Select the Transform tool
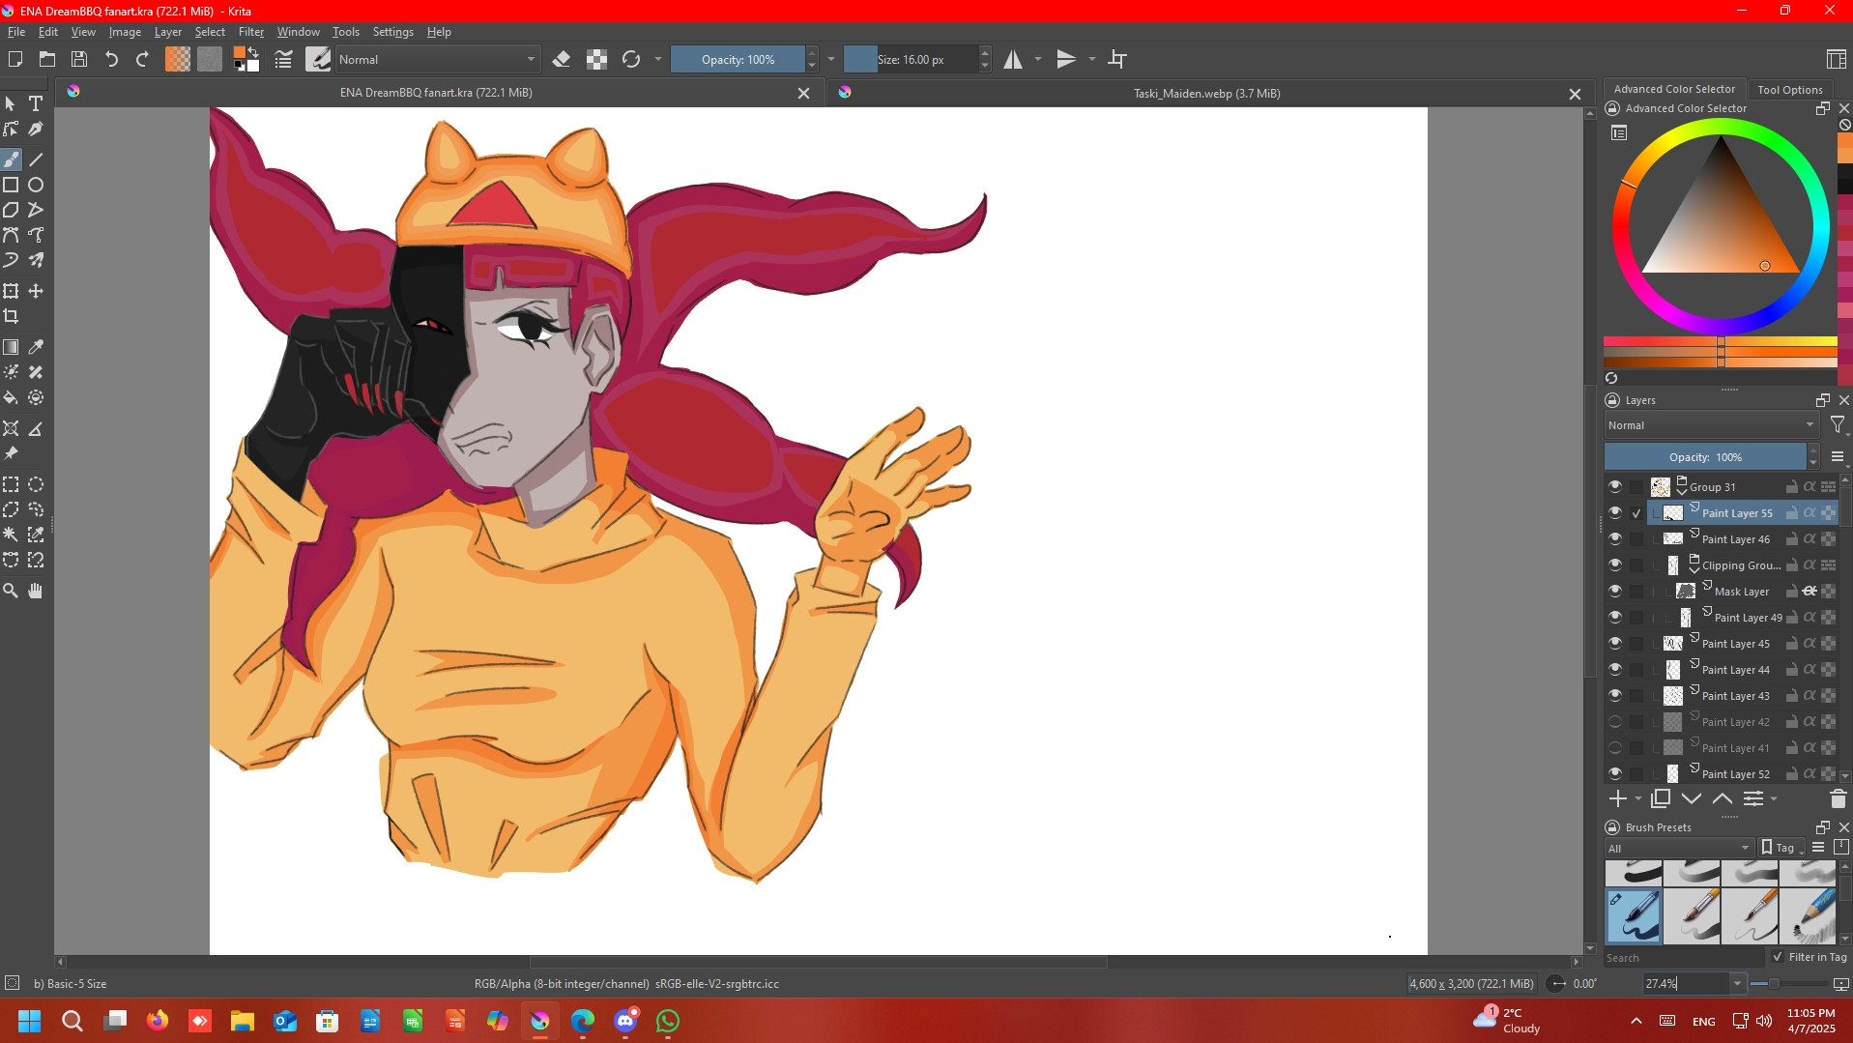1853x1043 pixels. click(11, 291)
